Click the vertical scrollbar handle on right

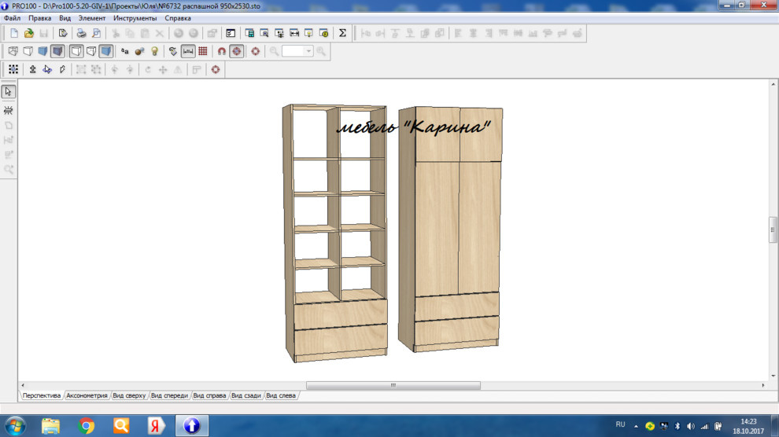click(x=773, y=230)
